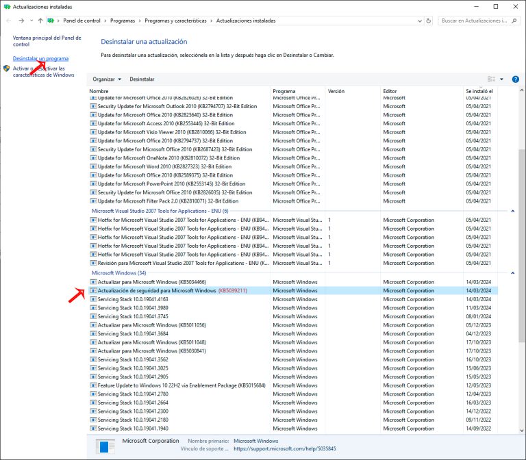The height and width of the screenshot is (460, 526).
Task: Select Servicing Stack 10.0.19041.2780
Action: 293,394
